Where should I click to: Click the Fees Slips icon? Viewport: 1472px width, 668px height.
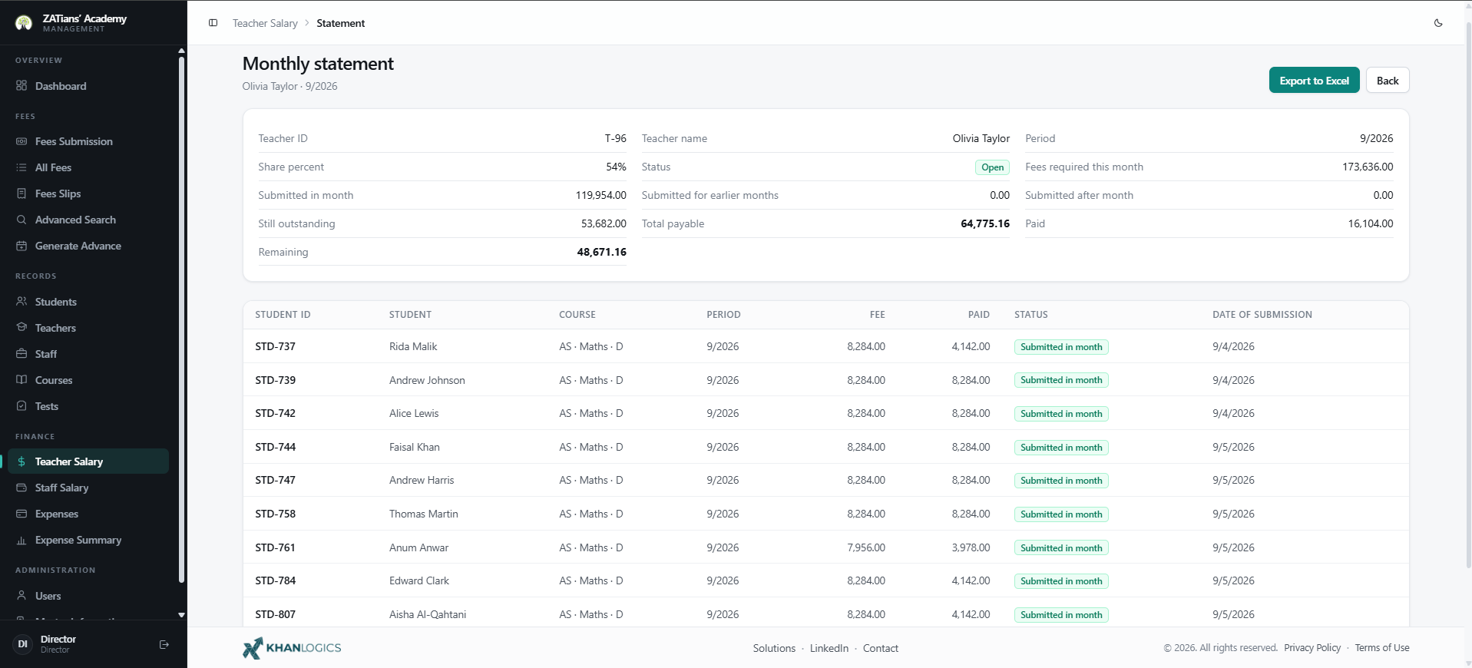pyautogui.click(x=22, y=193)
